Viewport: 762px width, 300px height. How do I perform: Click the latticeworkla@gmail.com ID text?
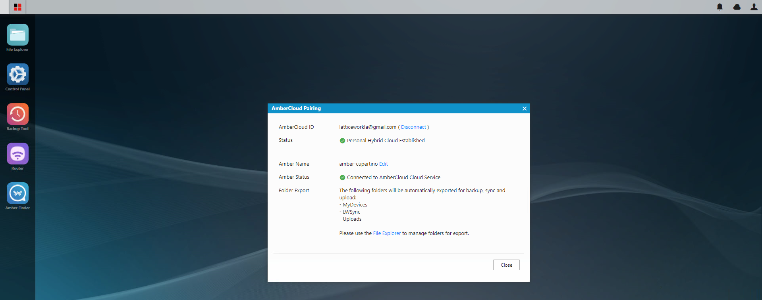pyautogui.click(x=368, y=127)
